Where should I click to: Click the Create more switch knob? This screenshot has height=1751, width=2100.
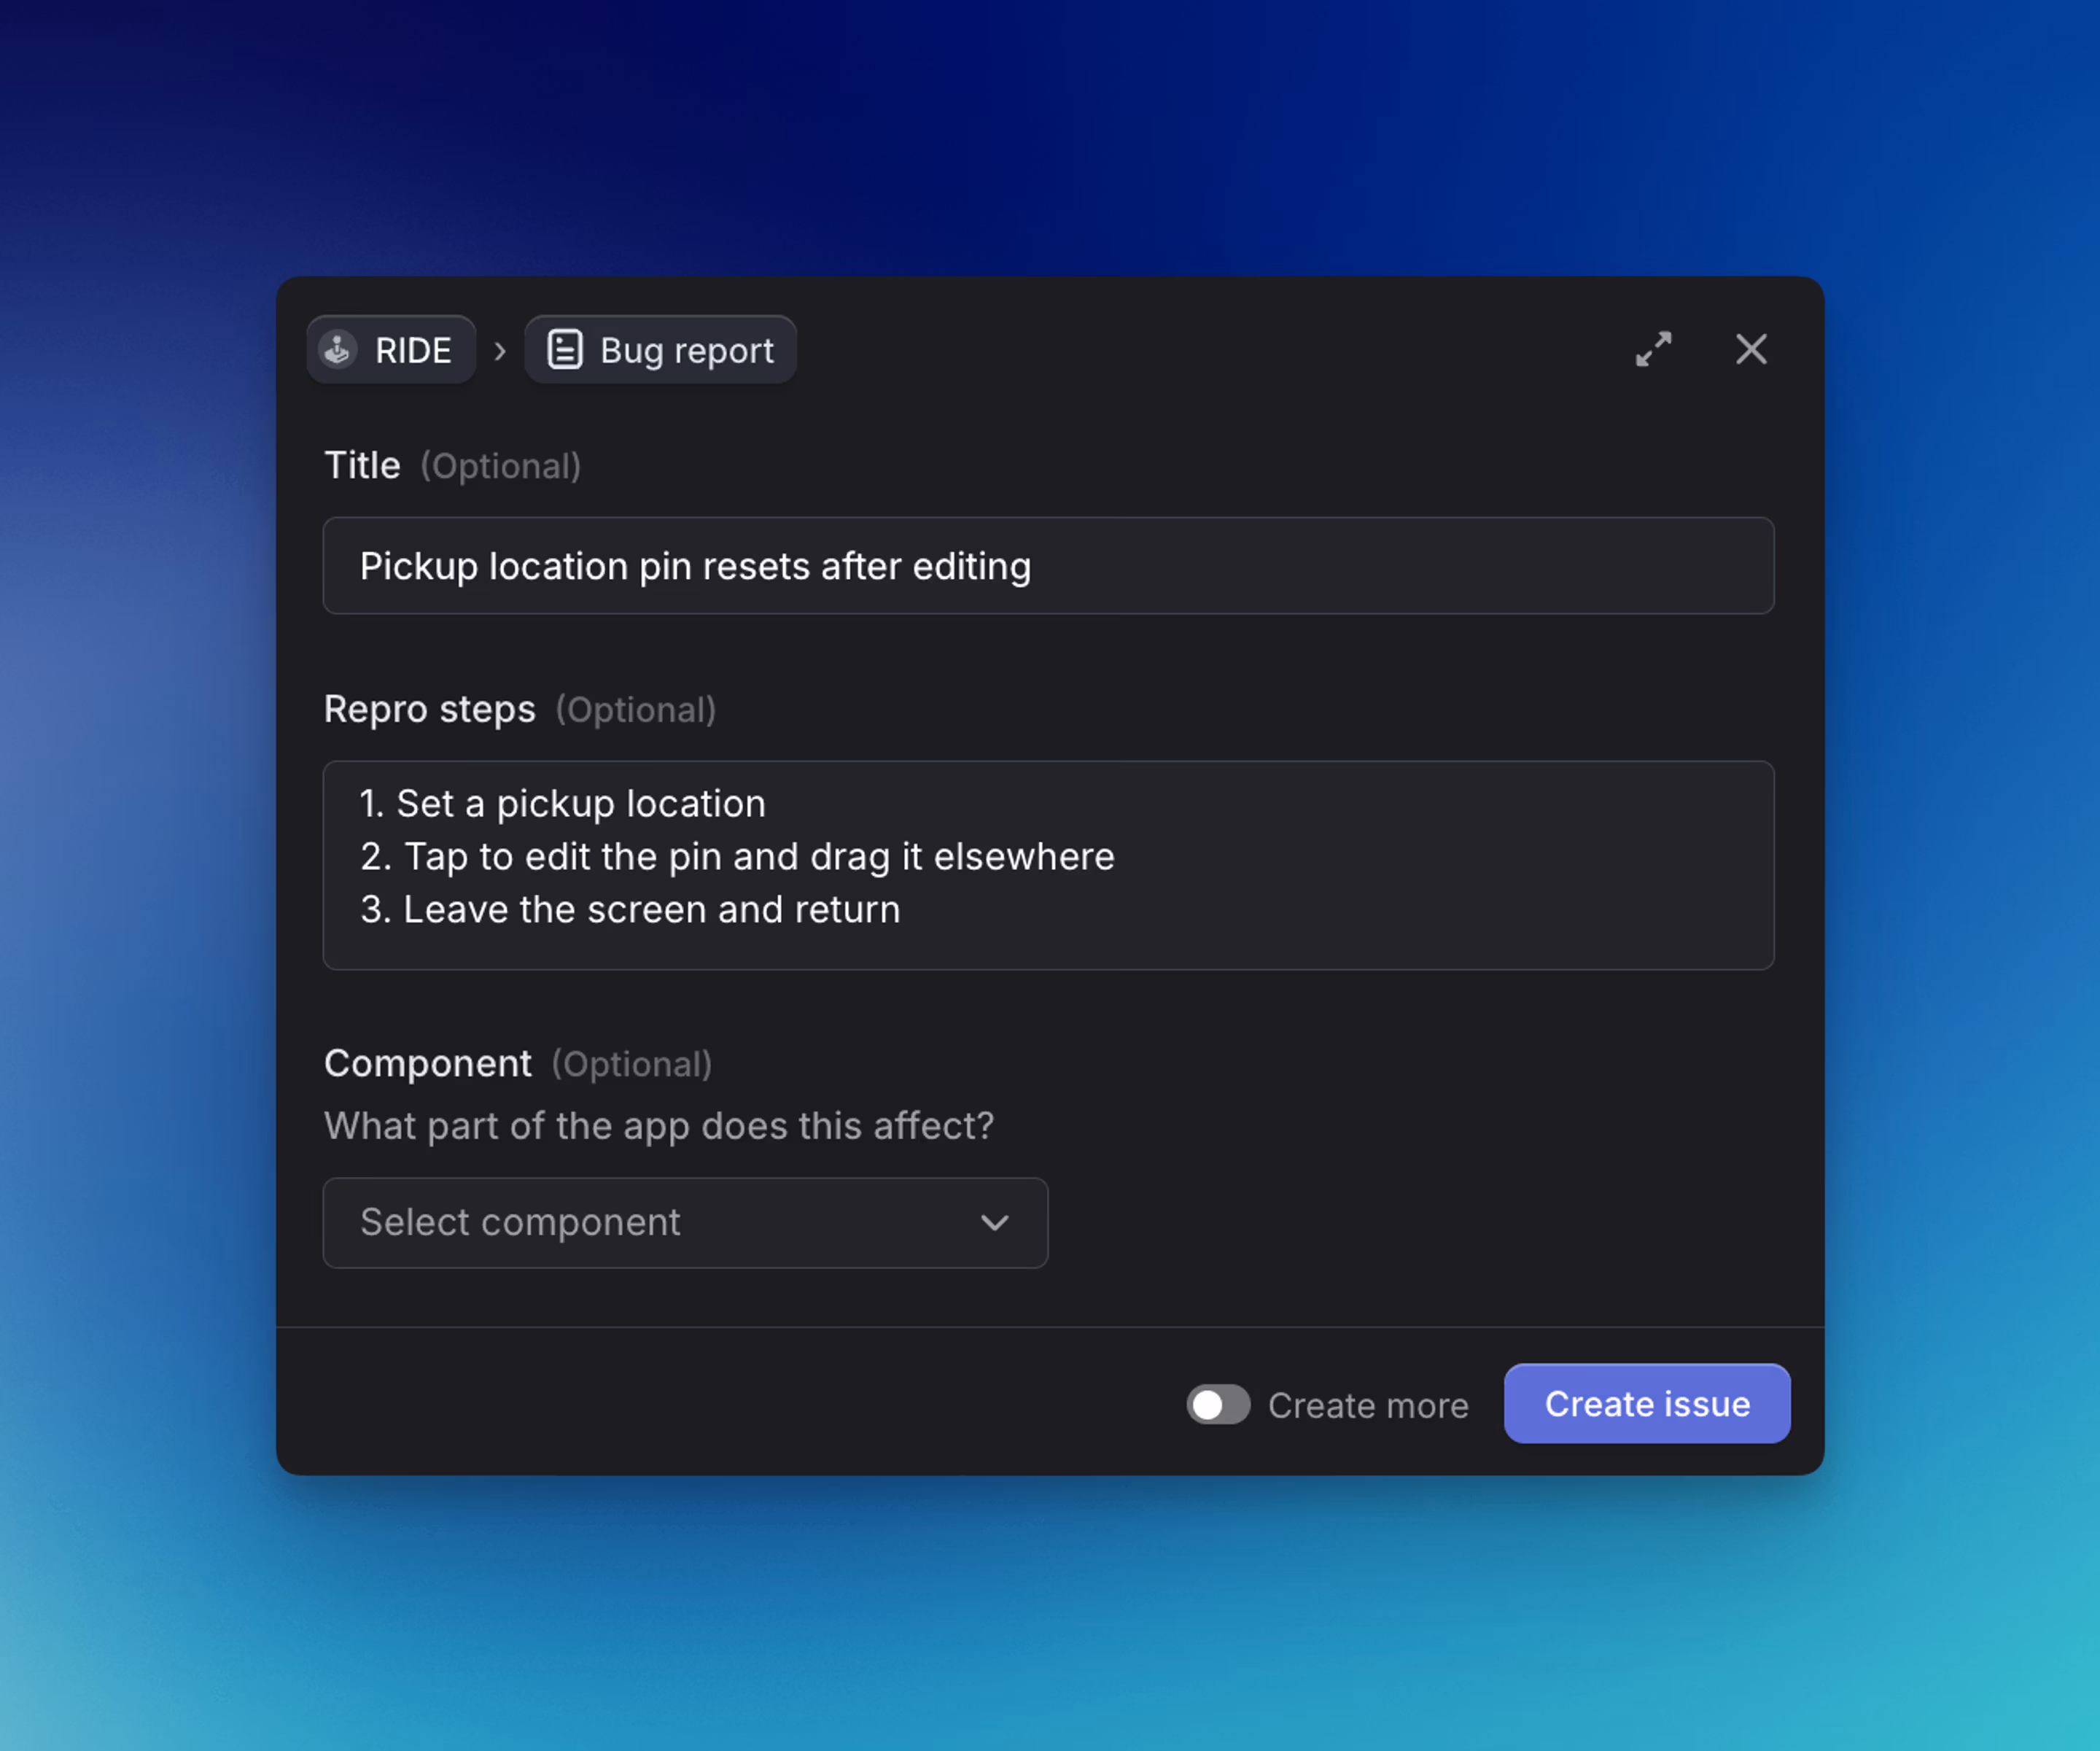tap(1206, 1404)
